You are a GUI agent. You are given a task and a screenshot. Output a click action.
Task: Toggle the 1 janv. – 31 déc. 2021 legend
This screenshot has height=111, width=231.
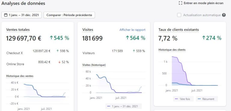point(123,106)
